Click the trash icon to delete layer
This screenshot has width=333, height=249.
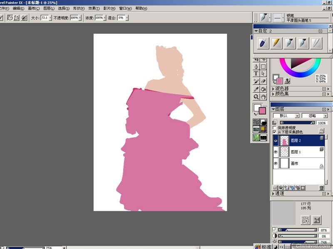click(321, 188)
